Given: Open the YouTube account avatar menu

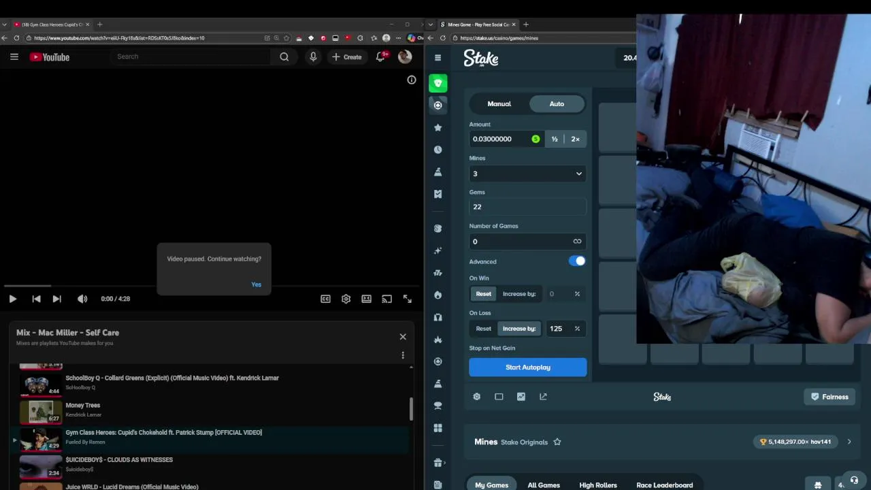Looking at the screenshot, I should point(405,57).
